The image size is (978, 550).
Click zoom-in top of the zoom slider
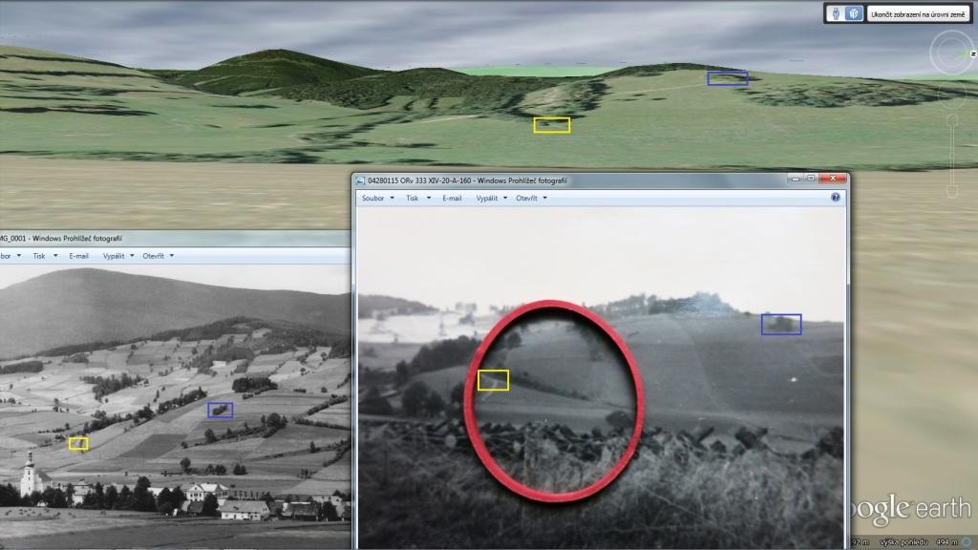point(952,119)
